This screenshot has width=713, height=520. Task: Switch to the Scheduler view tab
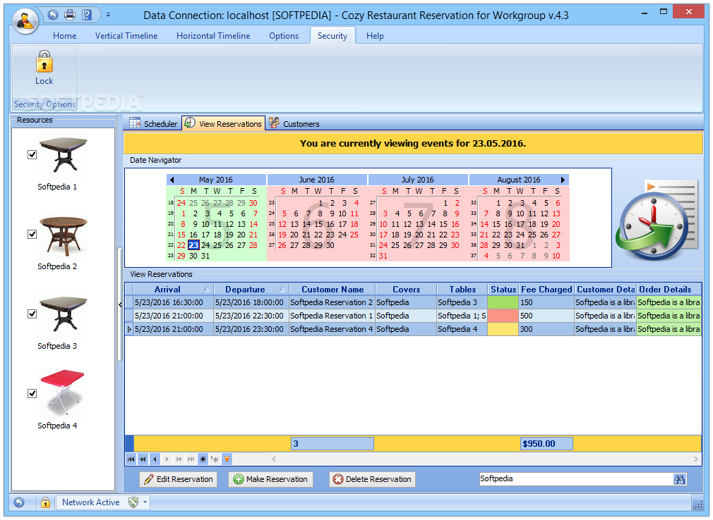pos(153,123)
